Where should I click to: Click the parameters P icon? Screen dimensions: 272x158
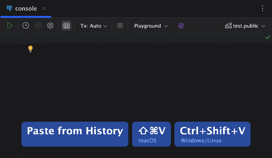(x=38, y=26)
